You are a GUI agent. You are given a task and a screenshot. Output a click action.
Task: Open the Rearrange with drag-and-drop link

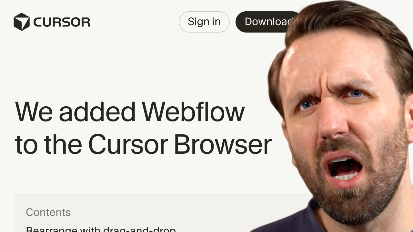pos(101,229)
